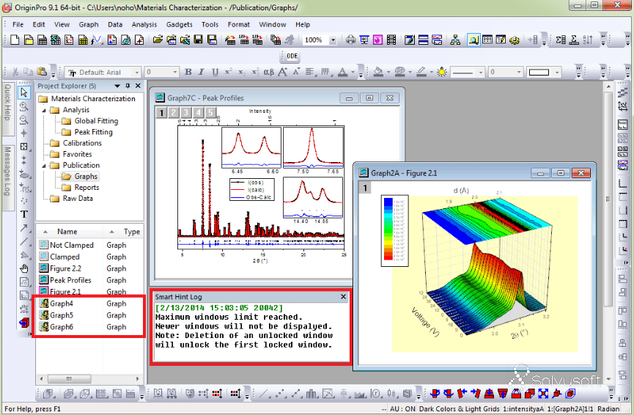Click the Save Project floppy icon

pyautogui.click(x=198, y=40)
